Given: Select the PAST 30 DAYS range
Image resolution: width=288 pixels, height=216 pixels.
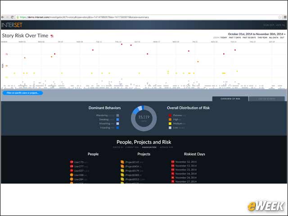Looking at the screenshot, I should pyautogui.click(x=249, y=37).
